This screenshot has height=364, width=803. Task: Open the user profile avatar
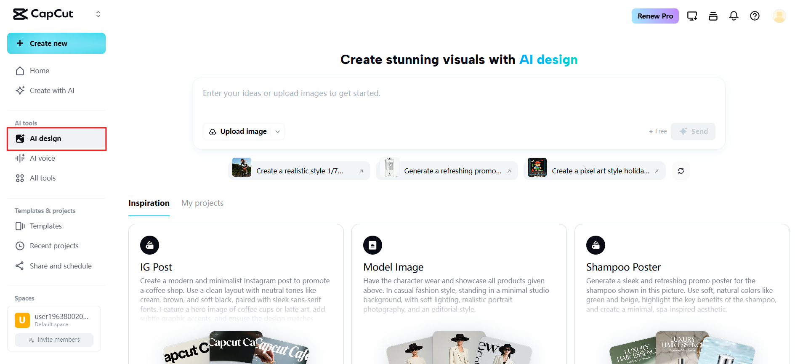(x=779, y=16)
